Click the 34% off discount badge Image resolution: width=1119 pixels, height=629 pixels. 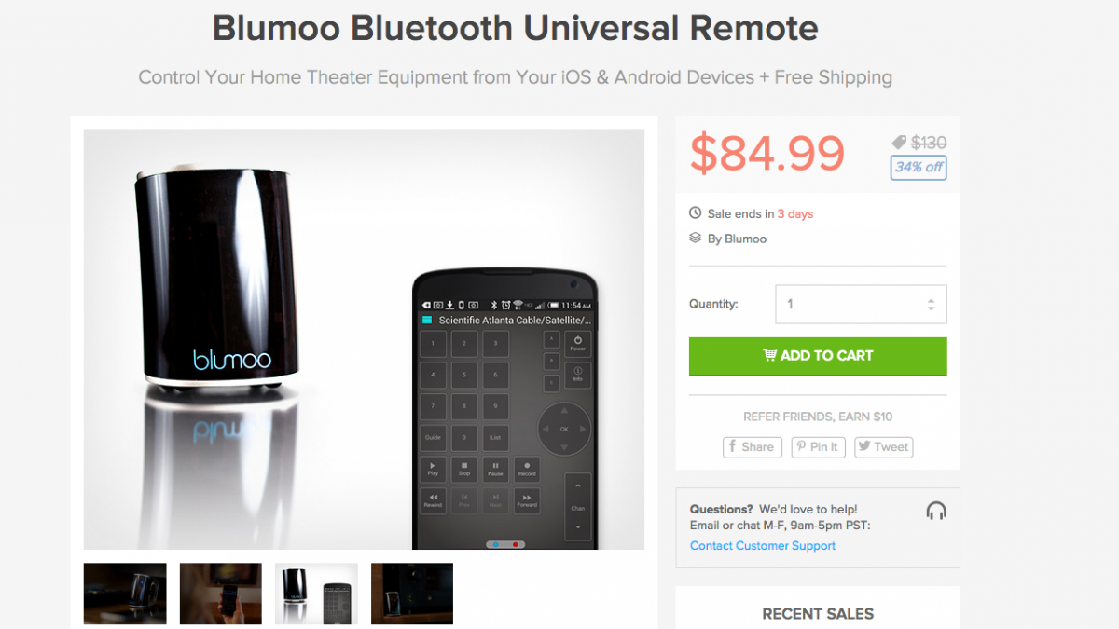point(919,167)
